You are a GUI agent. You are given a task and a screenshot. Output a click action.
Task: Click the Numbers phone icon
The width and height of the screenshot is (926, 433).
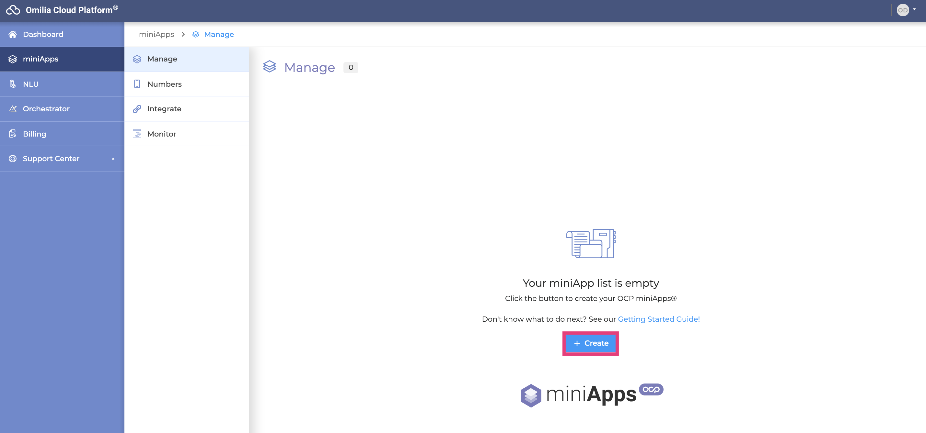[x=137, y=84]
